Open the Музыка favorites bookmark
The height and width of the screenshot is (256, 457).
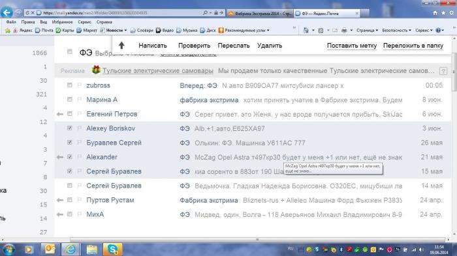pyautogui.click(x=187, y=30)
